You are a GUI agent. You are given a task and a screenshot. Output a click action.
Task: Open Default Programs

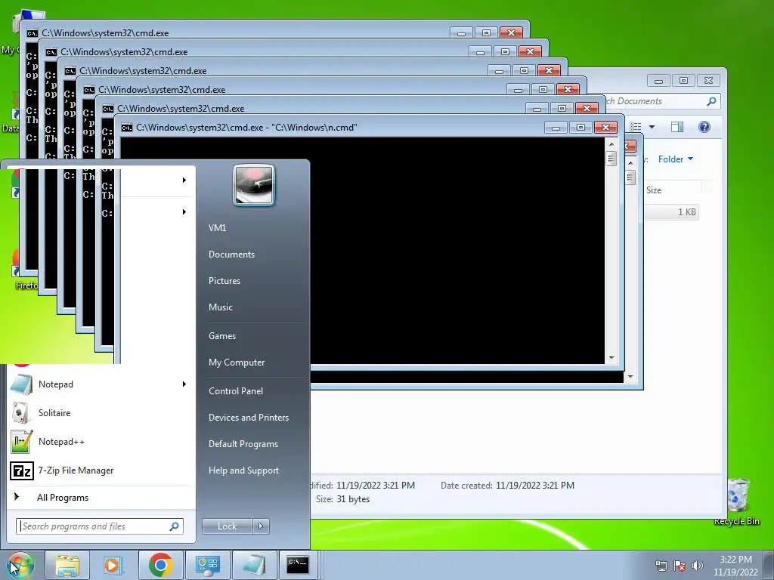click(x=243, y=444)
